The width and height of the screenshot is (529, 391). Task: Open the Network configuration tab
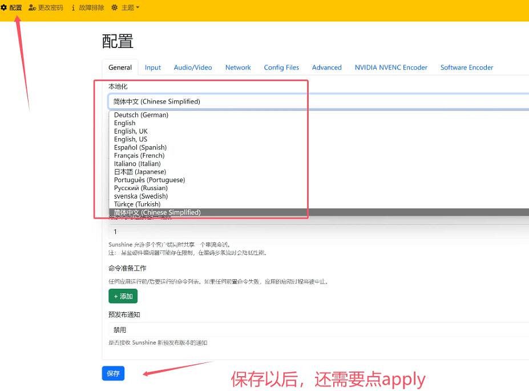tap(238, 67)
